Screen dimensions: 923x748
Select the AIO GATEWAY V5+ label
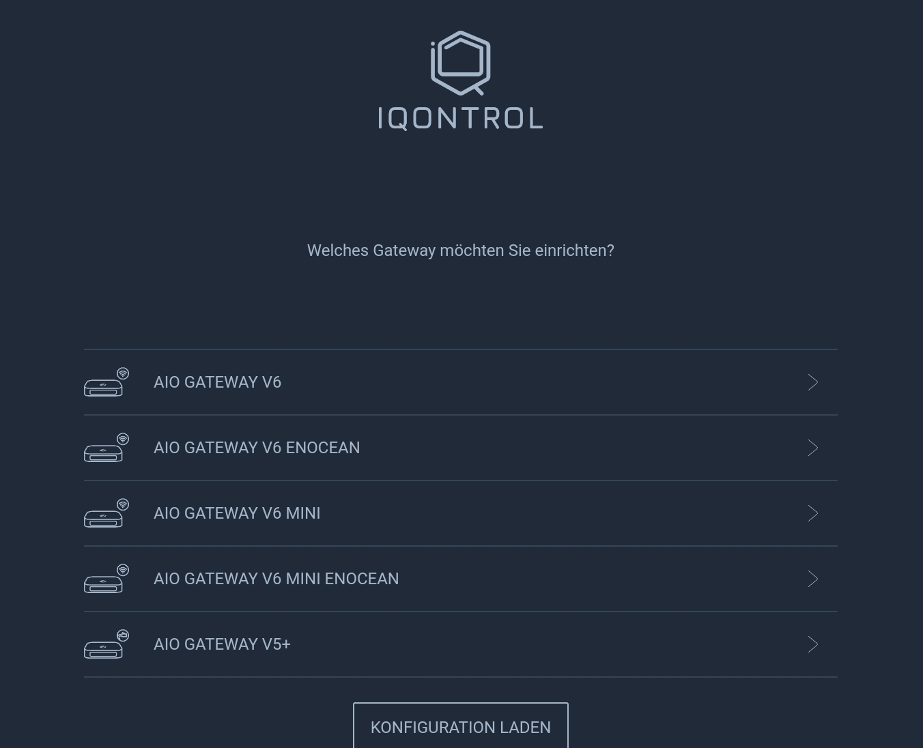point(222,644)
